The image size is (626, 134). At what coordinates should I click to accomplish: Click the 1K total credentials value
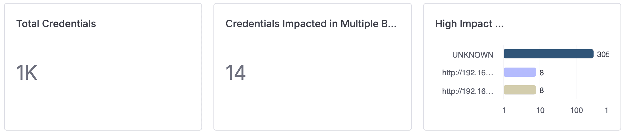[27, 73]
